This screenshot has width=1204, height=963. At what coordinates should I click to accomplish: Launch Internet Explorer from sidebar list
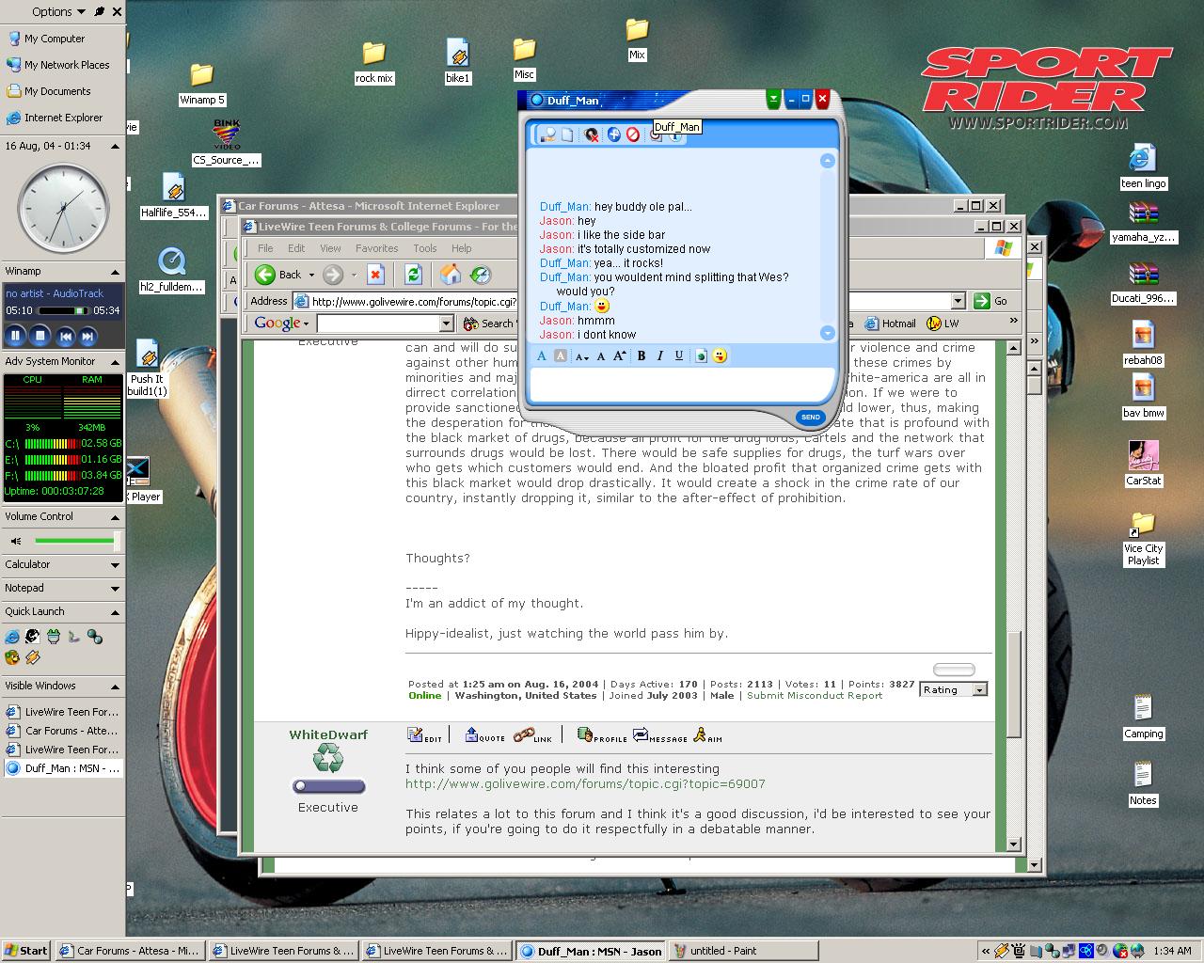55,118
